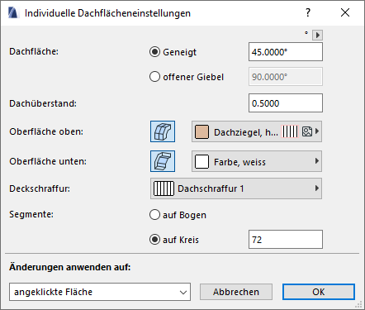Click the 72 segments count field
The height and width of the screenshot is (310, 365).
coord(286,240)
